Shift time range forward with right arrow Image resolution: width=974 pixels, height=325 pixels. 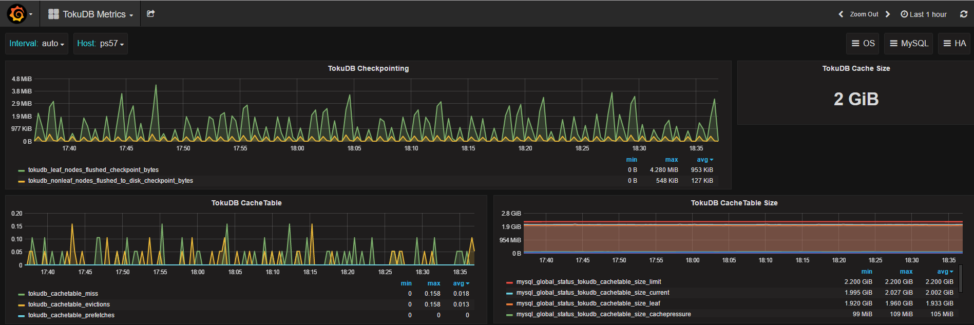tap(888, 14)
